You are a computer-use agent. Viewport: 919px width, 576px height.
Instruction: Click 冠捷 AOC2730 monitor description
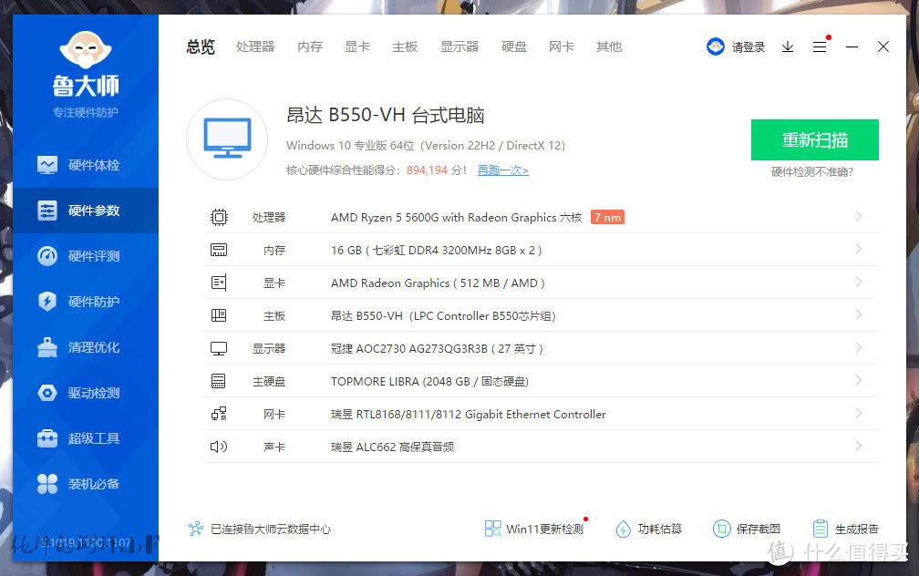click(437, 349)
